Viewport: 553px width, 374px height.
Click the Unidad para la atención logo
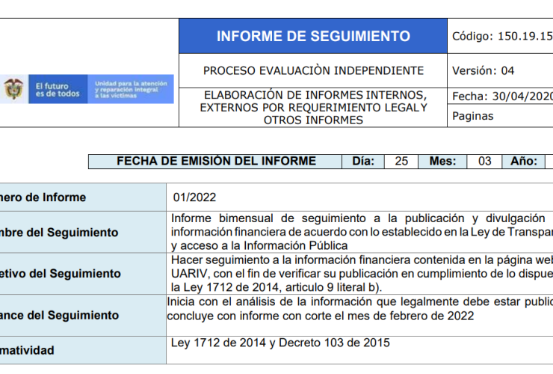(131, 89)
